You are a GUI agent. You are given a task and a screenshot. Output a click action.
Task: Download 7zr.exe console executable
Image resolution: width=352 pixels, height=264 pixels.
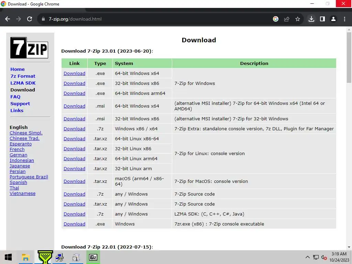pyautogui.click(x=74, y=224)
